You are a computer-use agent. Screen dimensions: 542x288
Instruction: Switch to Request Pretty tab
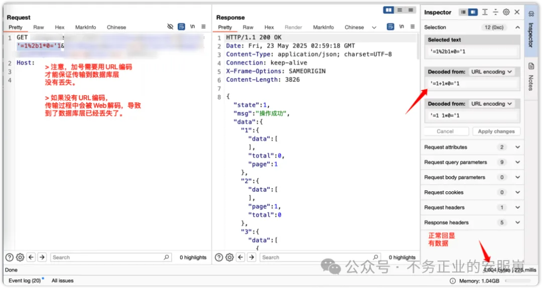[x=16, y=27]
